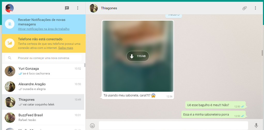This screenshot has height=130, width=264.
Task: Click the message "Essa é a minha saboneteira porra"
Action: tap(206, 115)
